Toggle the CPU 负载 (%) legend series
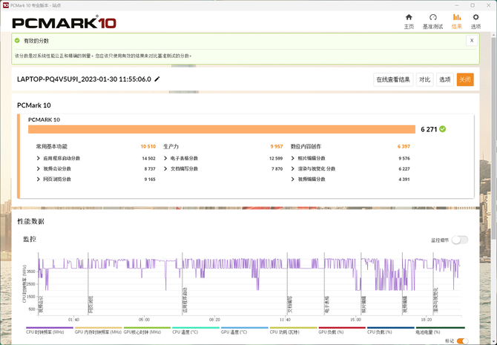The width and height of the screenshot is (497, 345). click(x=390, y=330)
